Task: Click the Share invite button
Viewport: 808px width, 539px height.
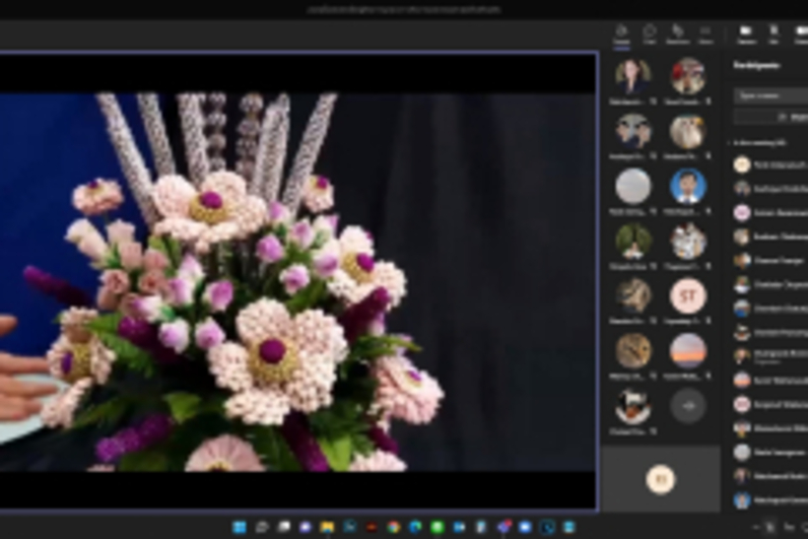Action: [771, 117]
